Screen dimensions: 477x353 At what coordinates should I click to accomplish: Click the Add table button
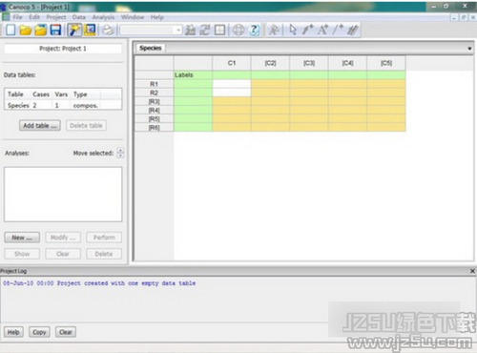click(x=40, y=126)
